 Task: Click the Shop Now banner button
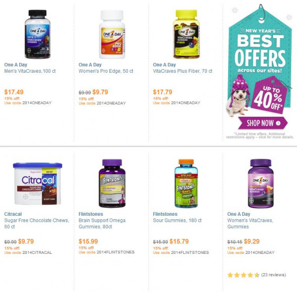(x=263, y=123)
